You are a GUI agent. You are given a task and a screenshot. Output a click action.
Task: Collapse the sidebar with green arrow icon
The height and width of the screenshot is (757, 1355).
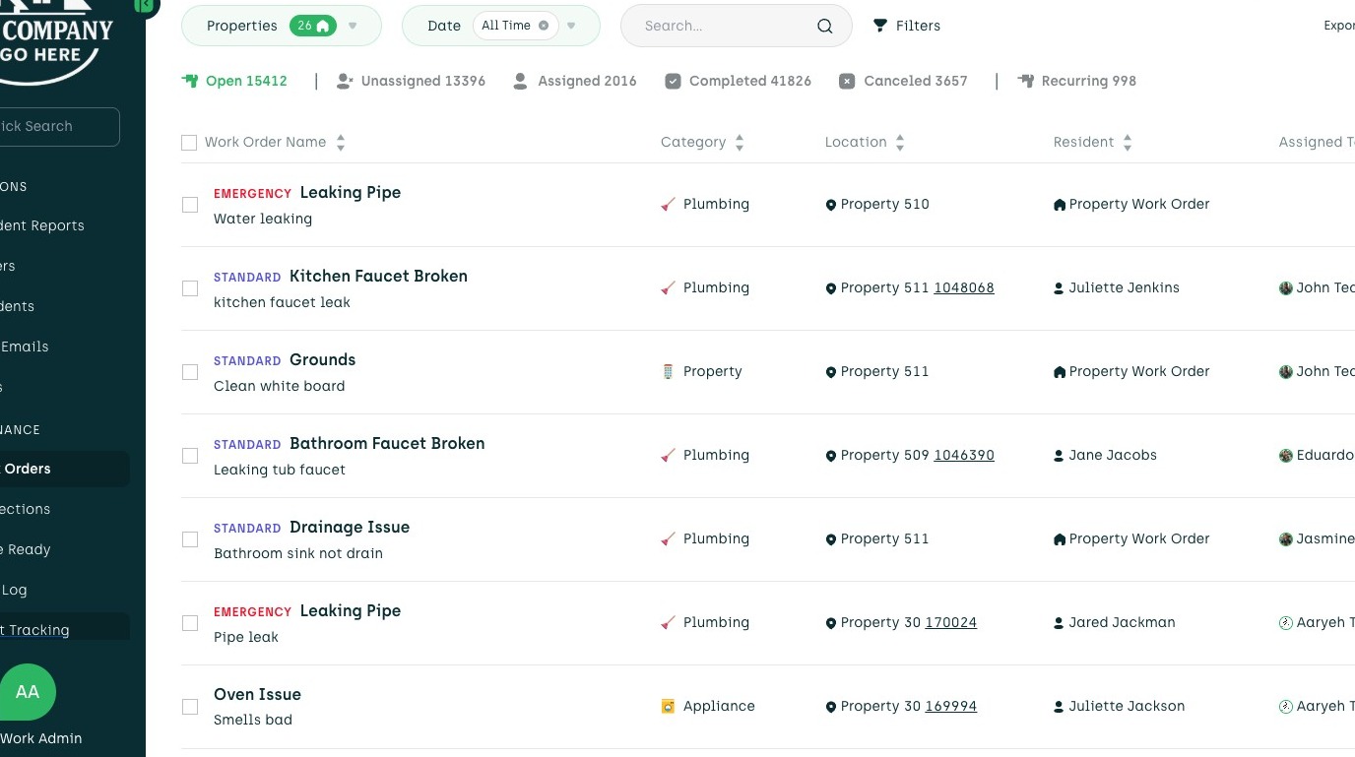point(145,6)
